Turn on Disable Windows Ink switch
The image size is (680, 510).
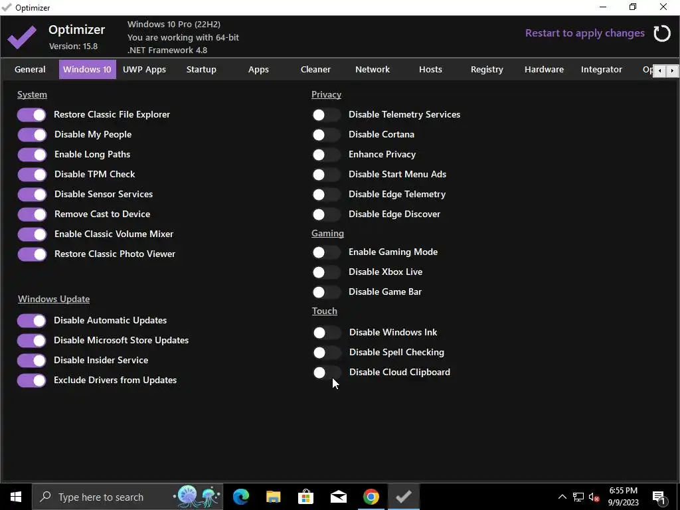tap(327, 333)
